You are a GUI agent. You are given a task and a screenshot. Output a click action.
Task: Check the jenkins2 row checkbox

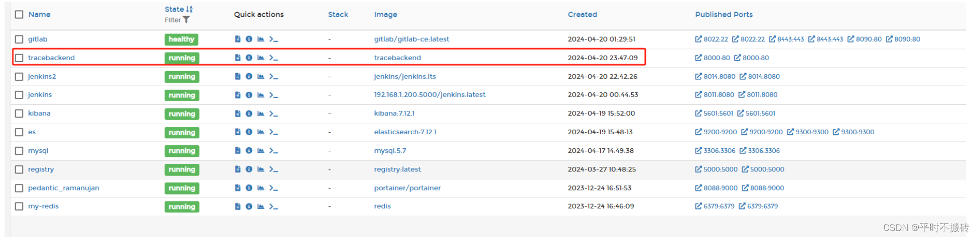coord(19,77)
